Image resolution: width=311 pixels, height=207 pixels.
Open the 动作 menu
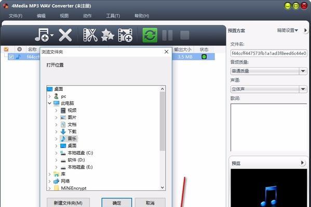(87, 16)
